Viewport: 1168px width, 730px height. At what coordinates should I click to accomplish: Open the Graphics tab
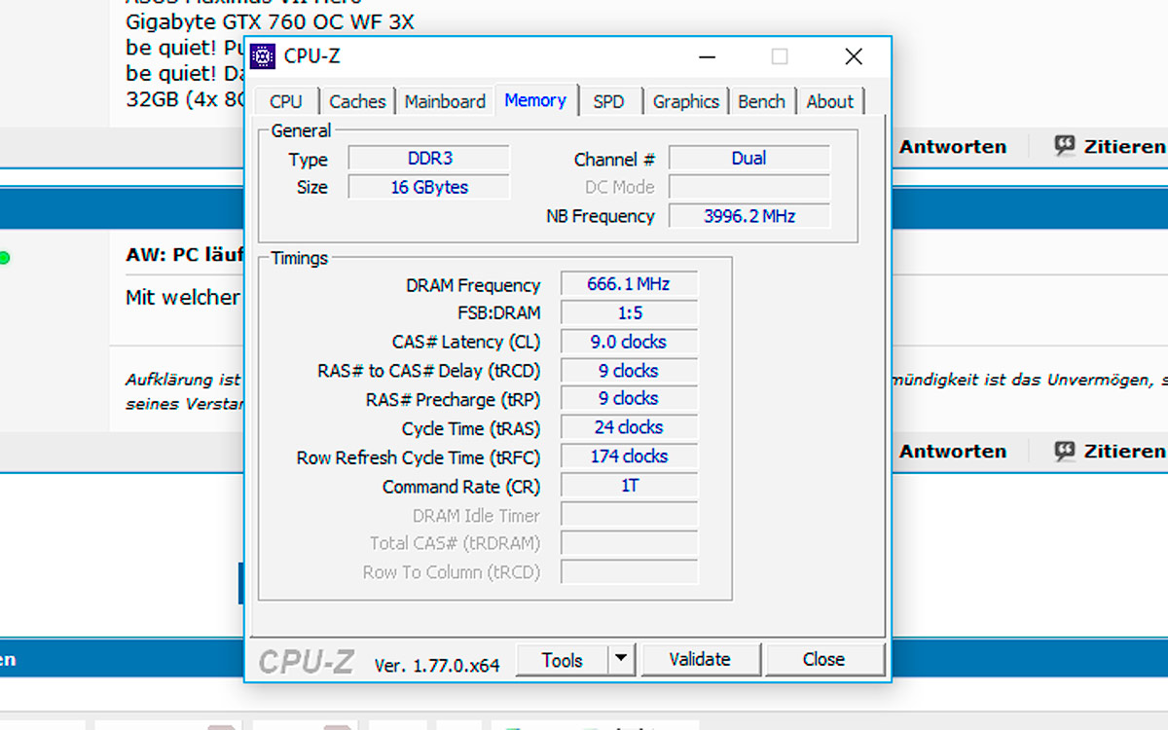tap(686, 101)
